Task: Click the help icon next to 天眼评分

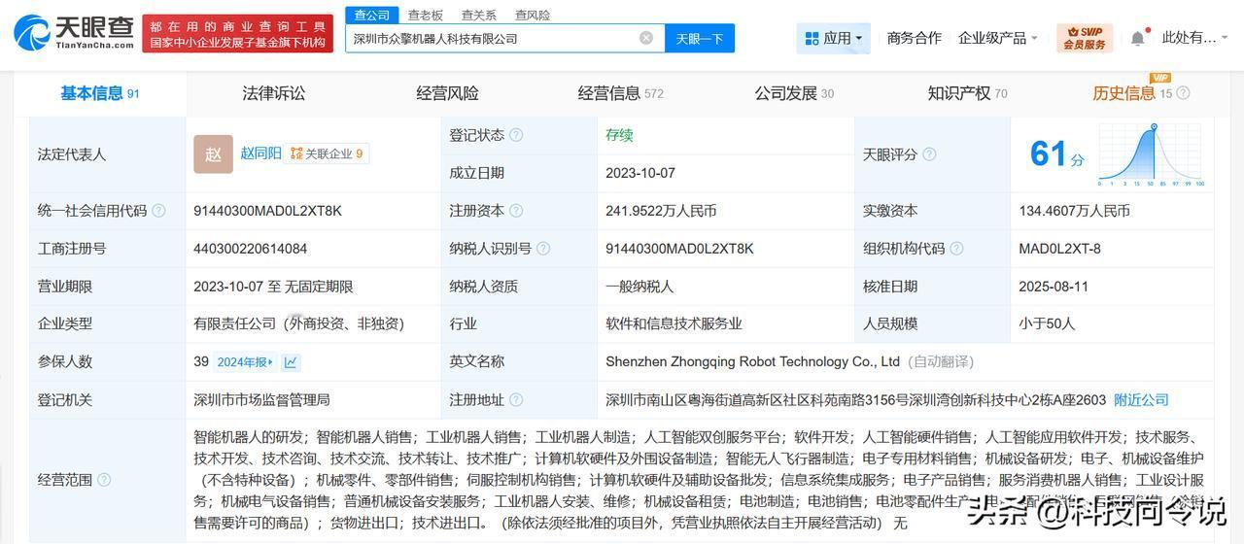Action: 929,154
